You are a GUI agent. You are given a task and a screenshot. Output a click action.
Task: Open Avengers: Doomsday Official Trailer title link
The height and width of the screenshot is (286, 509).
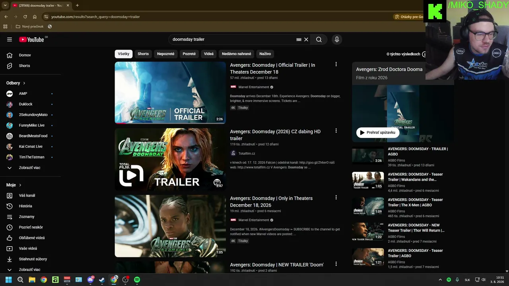(272, 68)
